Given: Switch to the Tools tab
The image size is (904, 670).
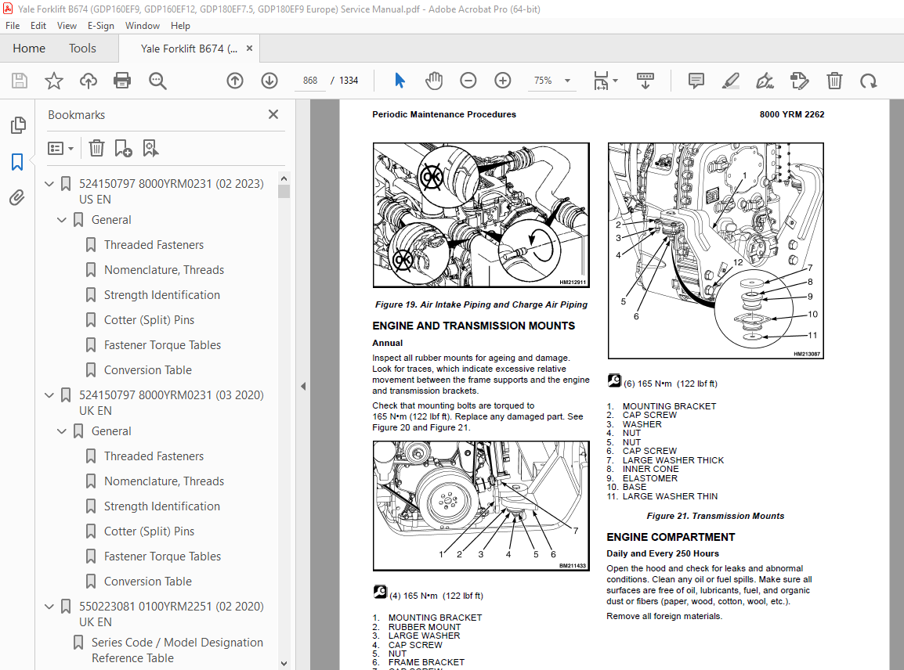Looking at the screenshot, I should pos(82,49).
